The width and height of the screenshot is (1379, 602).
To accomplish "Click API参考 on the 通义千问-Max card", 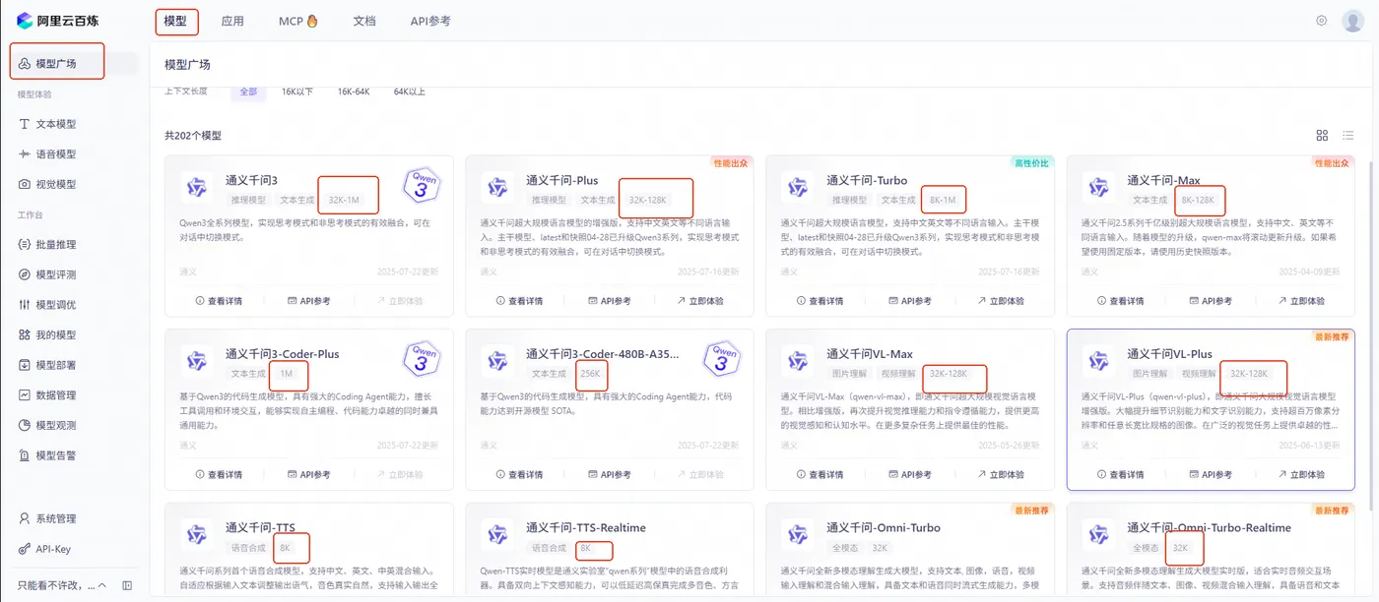I will pos(1209,301).
